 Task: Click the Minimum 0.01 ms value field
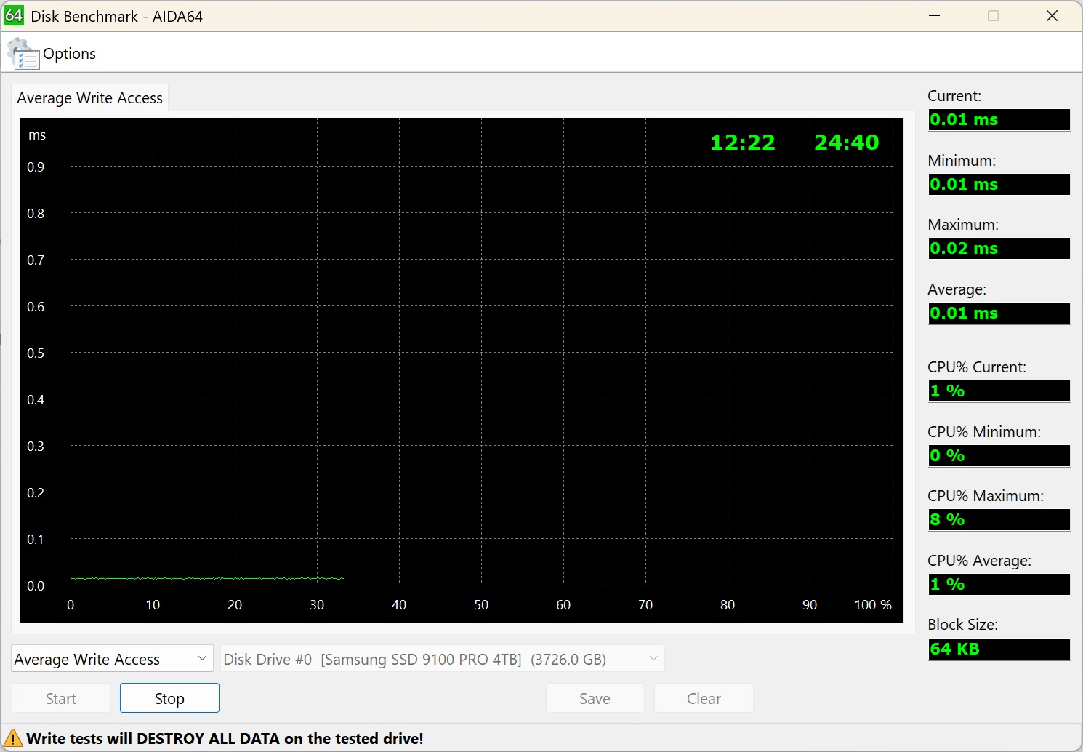tap(999, 185)
